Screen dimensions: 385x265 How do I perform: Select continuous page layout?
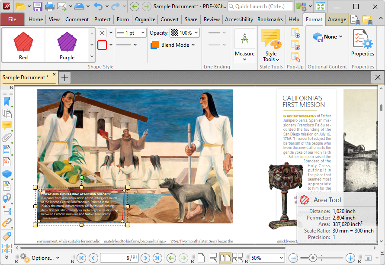pyautogui.click(x=213, y=258)
